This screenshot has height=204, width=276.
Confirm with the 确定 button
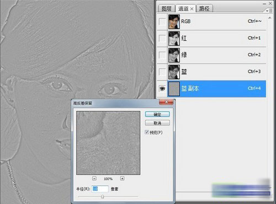pyautogui.click(x=157, y=114)
